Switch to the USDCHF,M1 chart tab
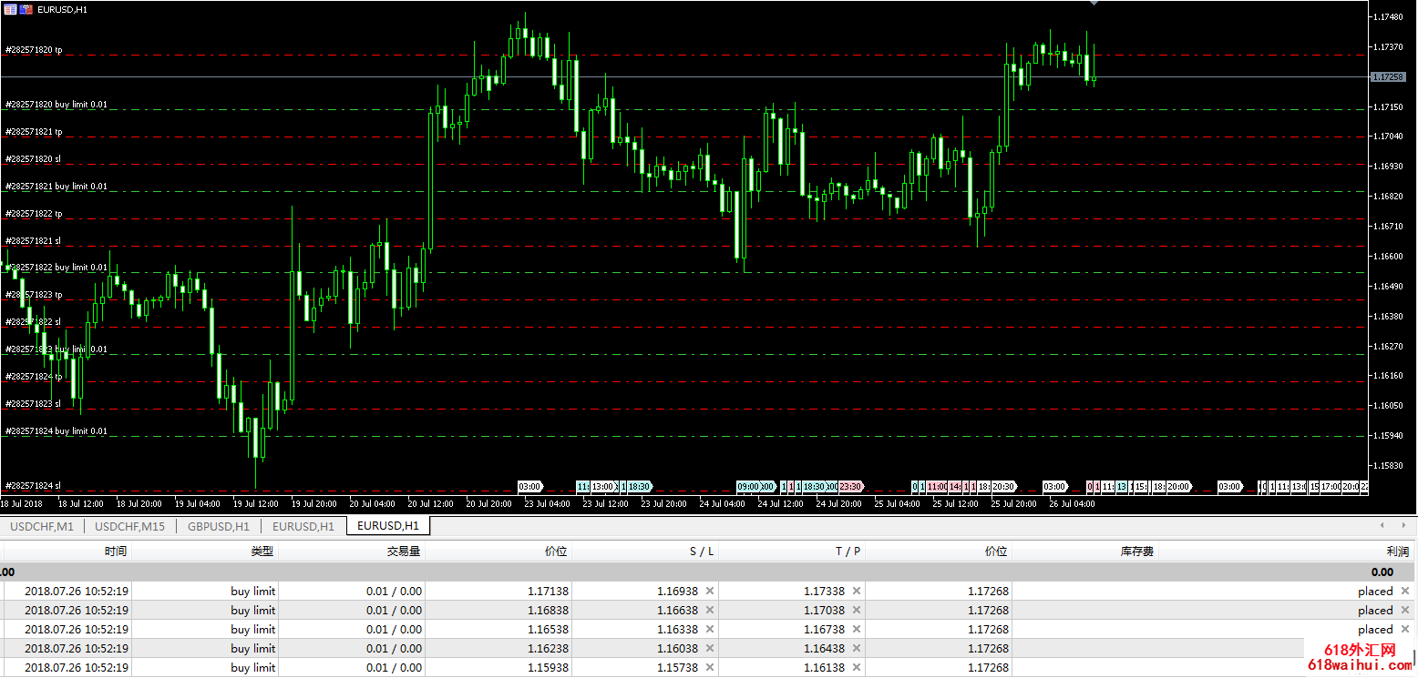1418x678 pixels. tap(42, 526)
